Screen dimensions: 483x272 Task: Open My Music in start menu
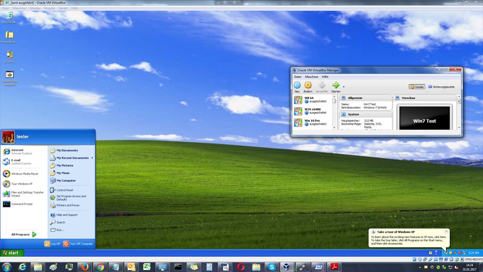point(72,173)
